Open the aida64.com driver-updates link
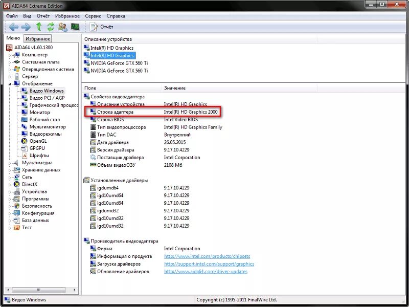Image resolution: width=409 pixels, height=307 pixels. click(206, 272)
